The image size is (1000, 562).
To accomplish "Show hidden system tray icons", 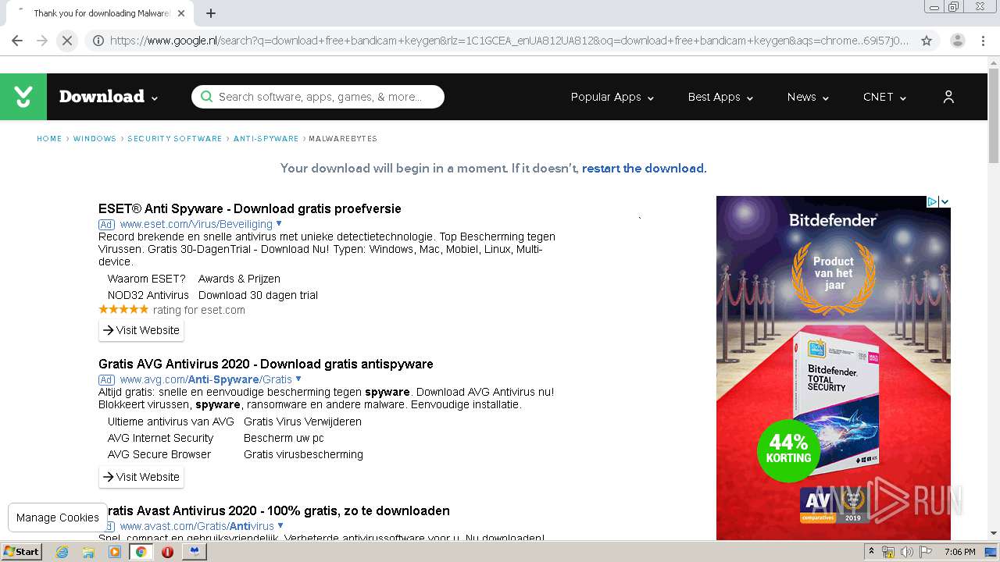I will pos(871,552).
